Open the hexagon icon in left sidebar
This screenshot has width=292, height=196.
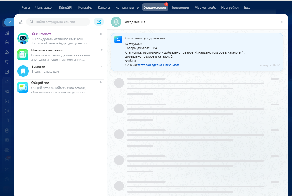(7, 111)
